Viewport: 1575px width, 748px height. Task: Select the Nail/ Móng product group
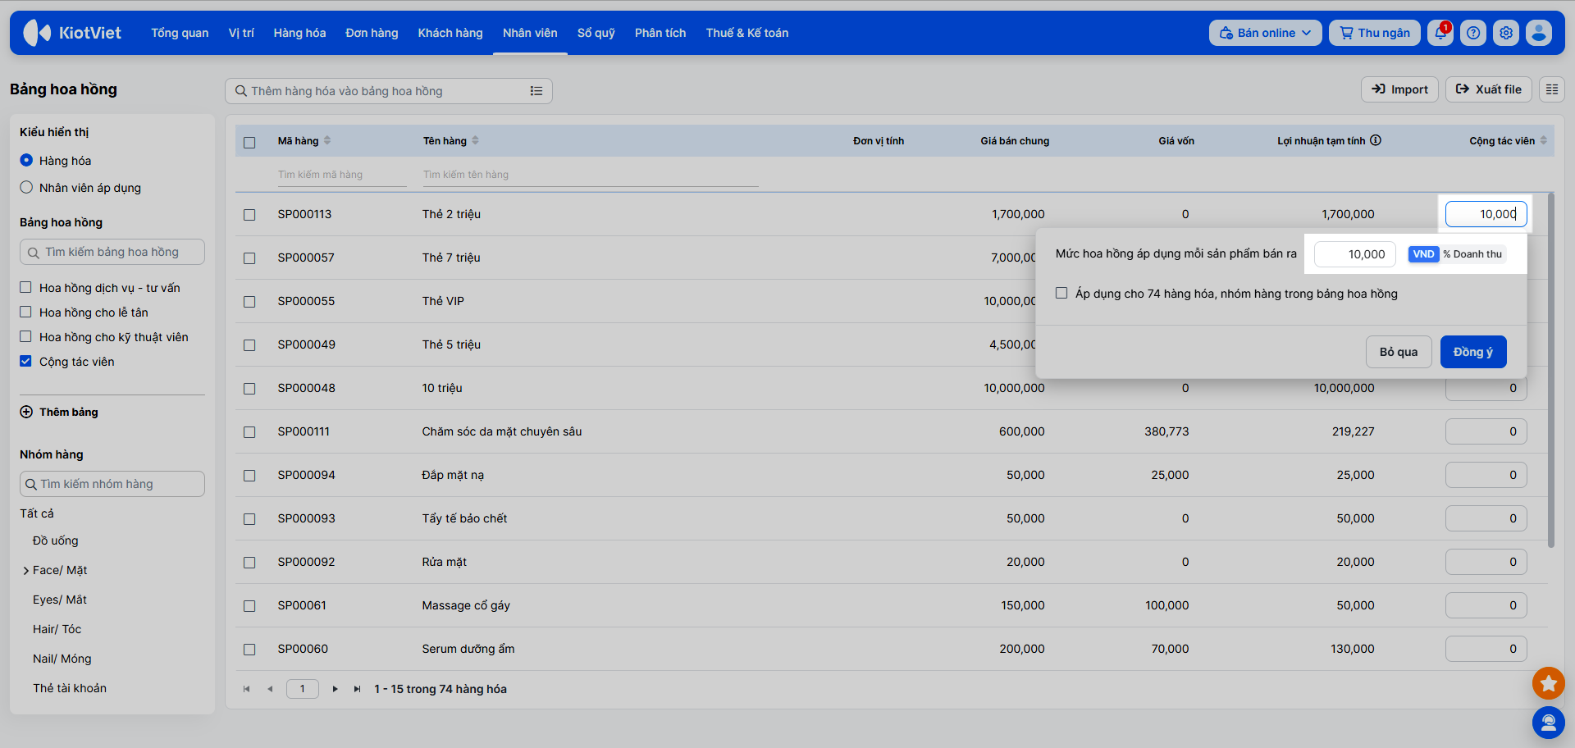[x=62, y=659]
